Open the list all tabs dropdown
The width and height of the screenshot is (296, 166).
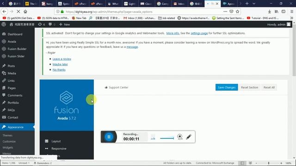[x=254, y=4]
